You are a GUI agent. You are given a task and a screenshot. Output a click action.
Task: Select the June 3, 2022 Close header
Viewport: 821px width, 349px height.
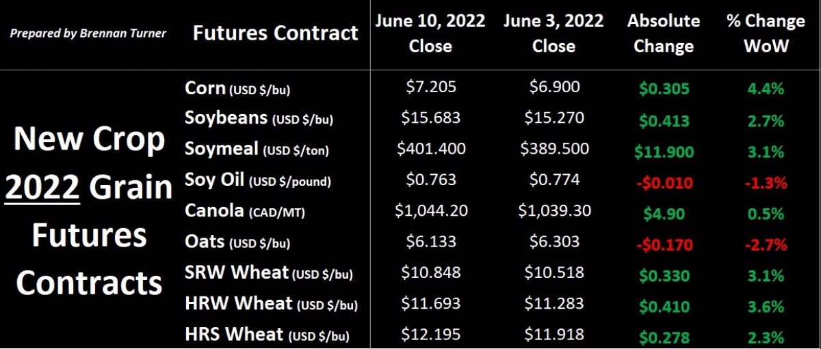click(x=553, y=33)
